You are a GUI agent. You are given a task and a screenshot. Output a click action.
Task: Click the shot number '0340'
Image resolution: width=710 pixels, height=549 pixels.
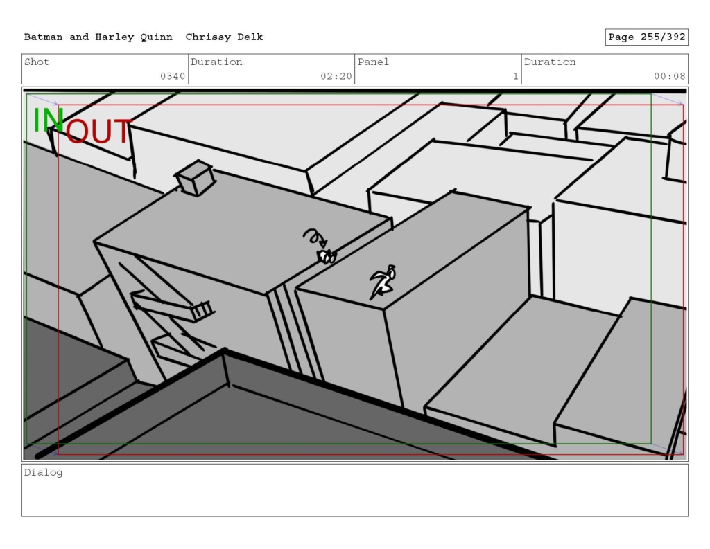(x=173, y=76)
